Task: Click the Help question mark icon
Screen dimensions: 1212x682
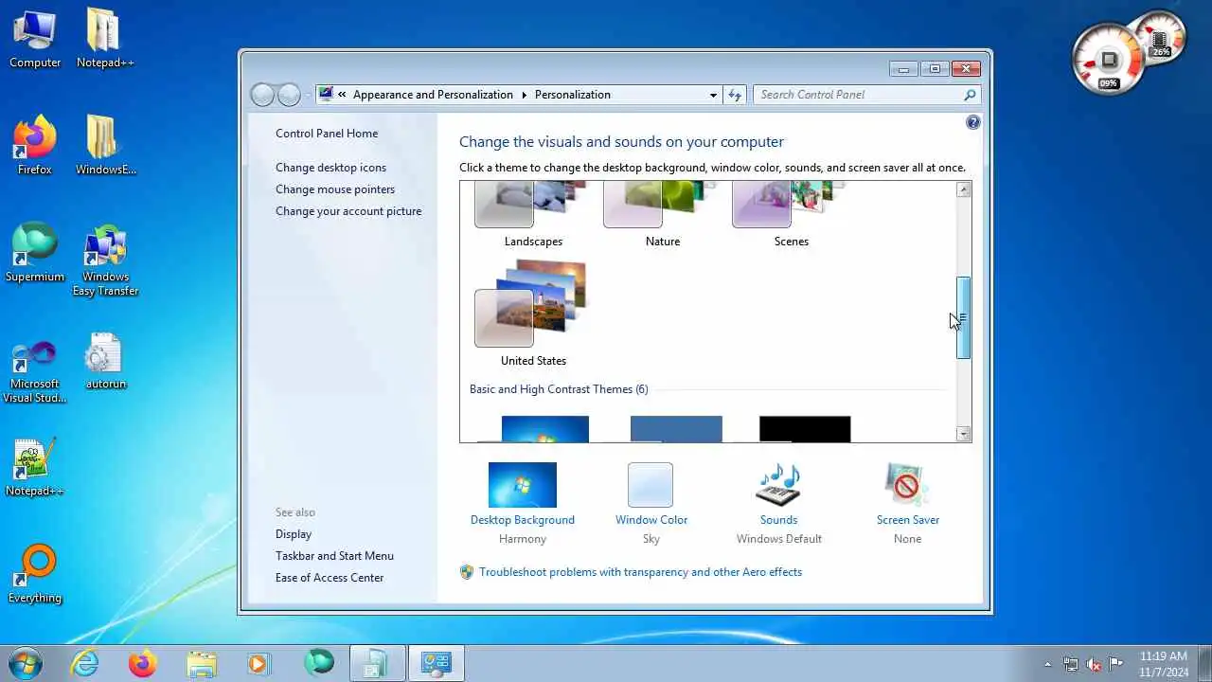Action: pos(973,123)
